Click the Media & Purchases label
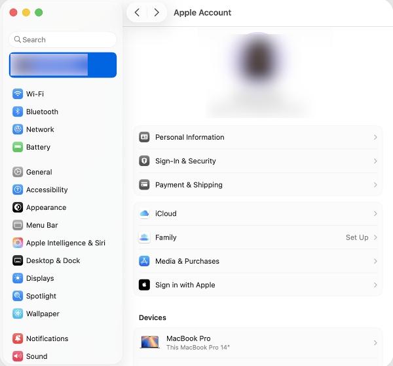The image size is (393, 366). 187,261
